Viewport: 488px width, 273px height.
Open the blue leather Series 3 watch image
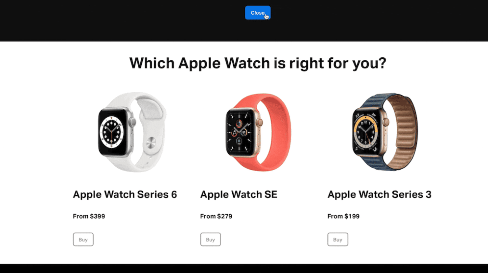[x=385, y=132]
